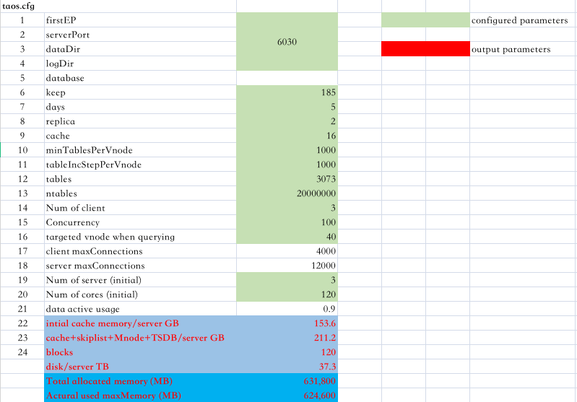Click the red output parameters legend swatch
577x402 pixels.
(x=425, y=49)
